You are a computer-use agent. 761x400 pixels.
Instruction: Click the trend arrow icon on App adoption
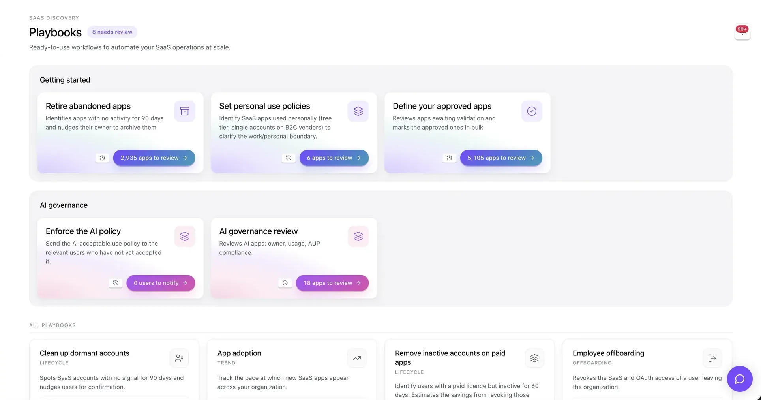click(357, 358)
